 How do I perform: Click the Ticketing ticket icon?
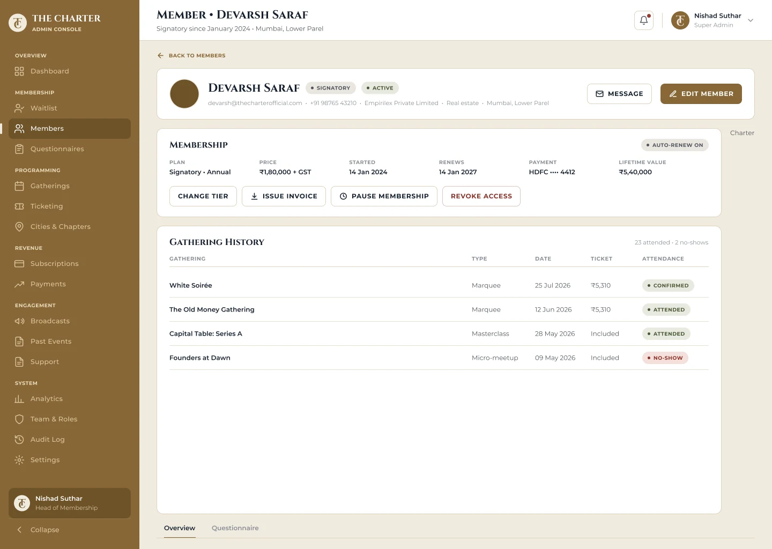pyautogui.click(x=19, y=206)
